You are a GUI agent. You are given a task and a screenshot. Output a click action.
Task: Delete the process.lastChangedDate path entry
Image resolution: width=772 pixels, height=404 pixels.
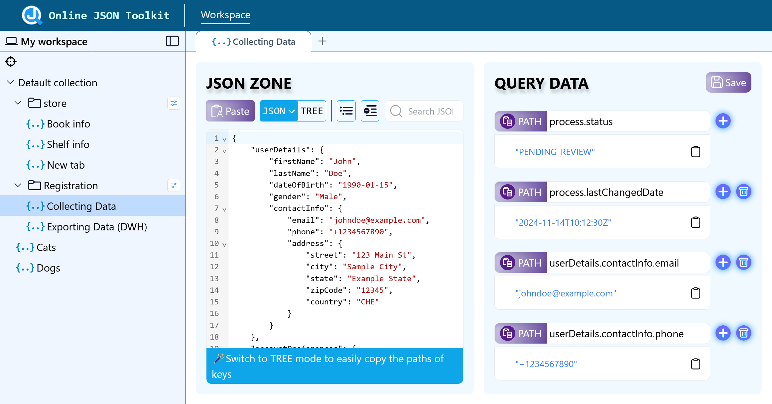[743, 192]
